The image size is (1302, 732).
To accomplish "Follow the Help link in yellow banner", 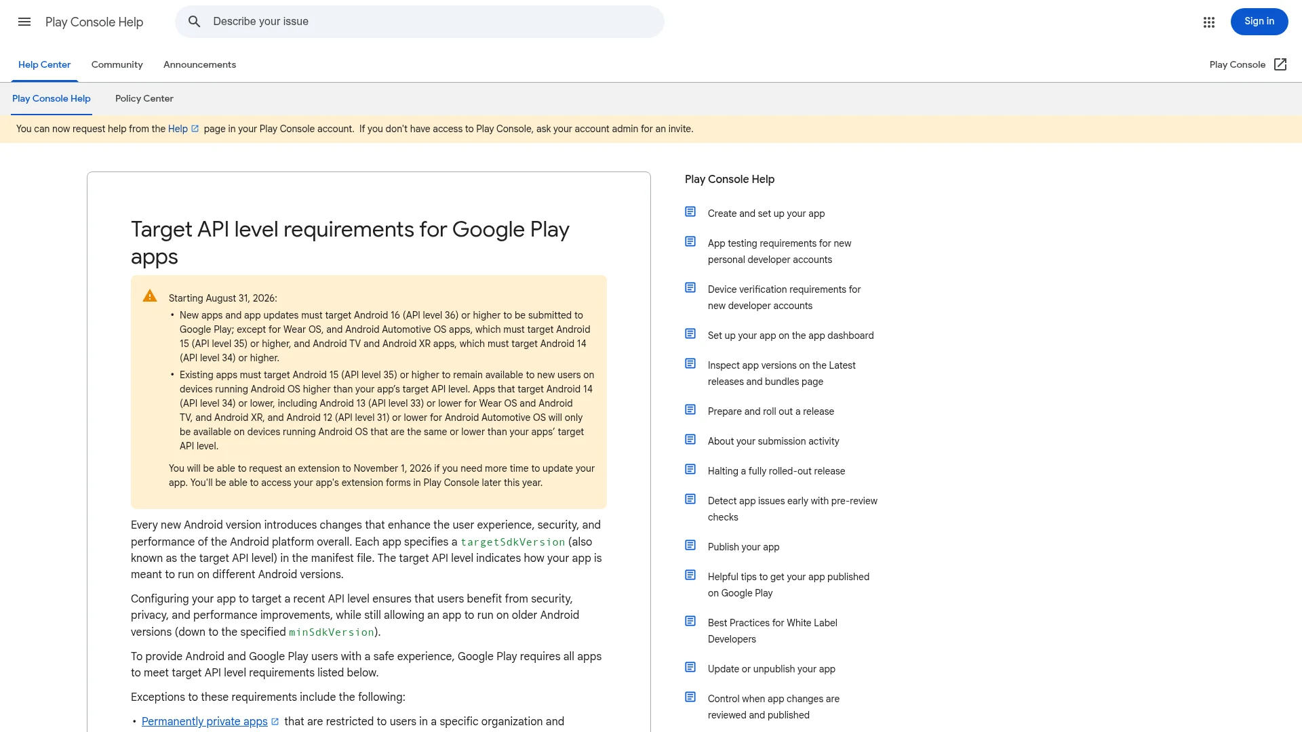I will pyautogui.click(x=178, y=129).
